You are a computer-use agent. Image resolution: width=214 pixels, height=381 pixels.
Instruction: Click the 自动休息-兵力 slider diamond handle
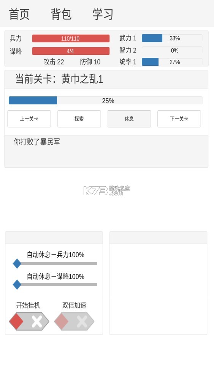(x=17, y=263)
